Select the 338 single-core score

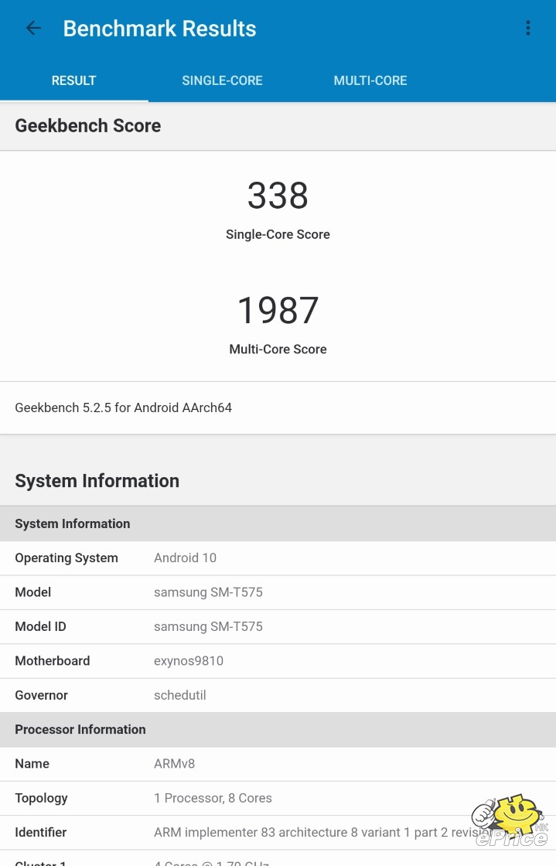tap(278, 196)
